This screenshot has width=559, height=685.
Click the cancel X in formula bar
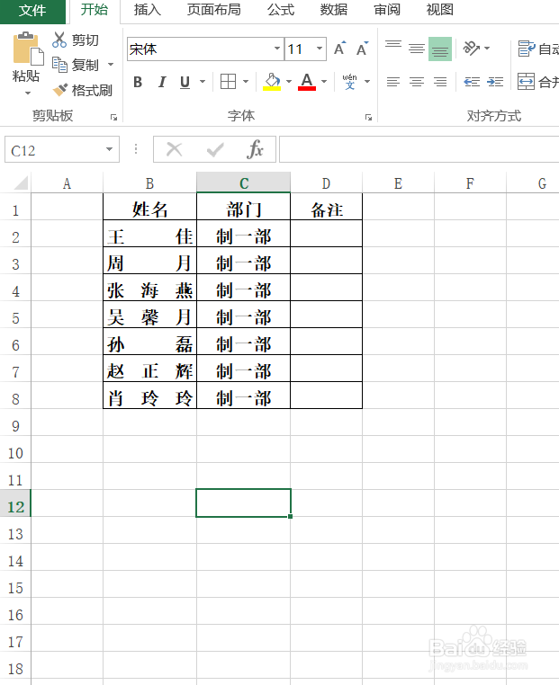coord(174,150)
